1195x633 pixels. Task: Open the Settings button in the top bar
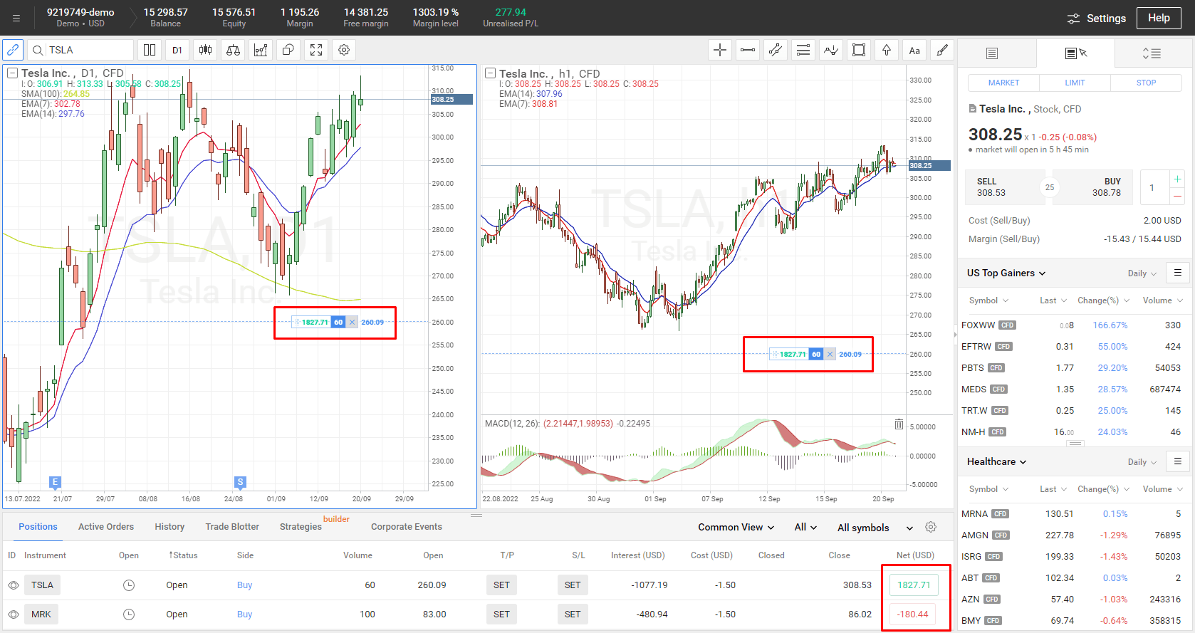(x=1097, y=19)
